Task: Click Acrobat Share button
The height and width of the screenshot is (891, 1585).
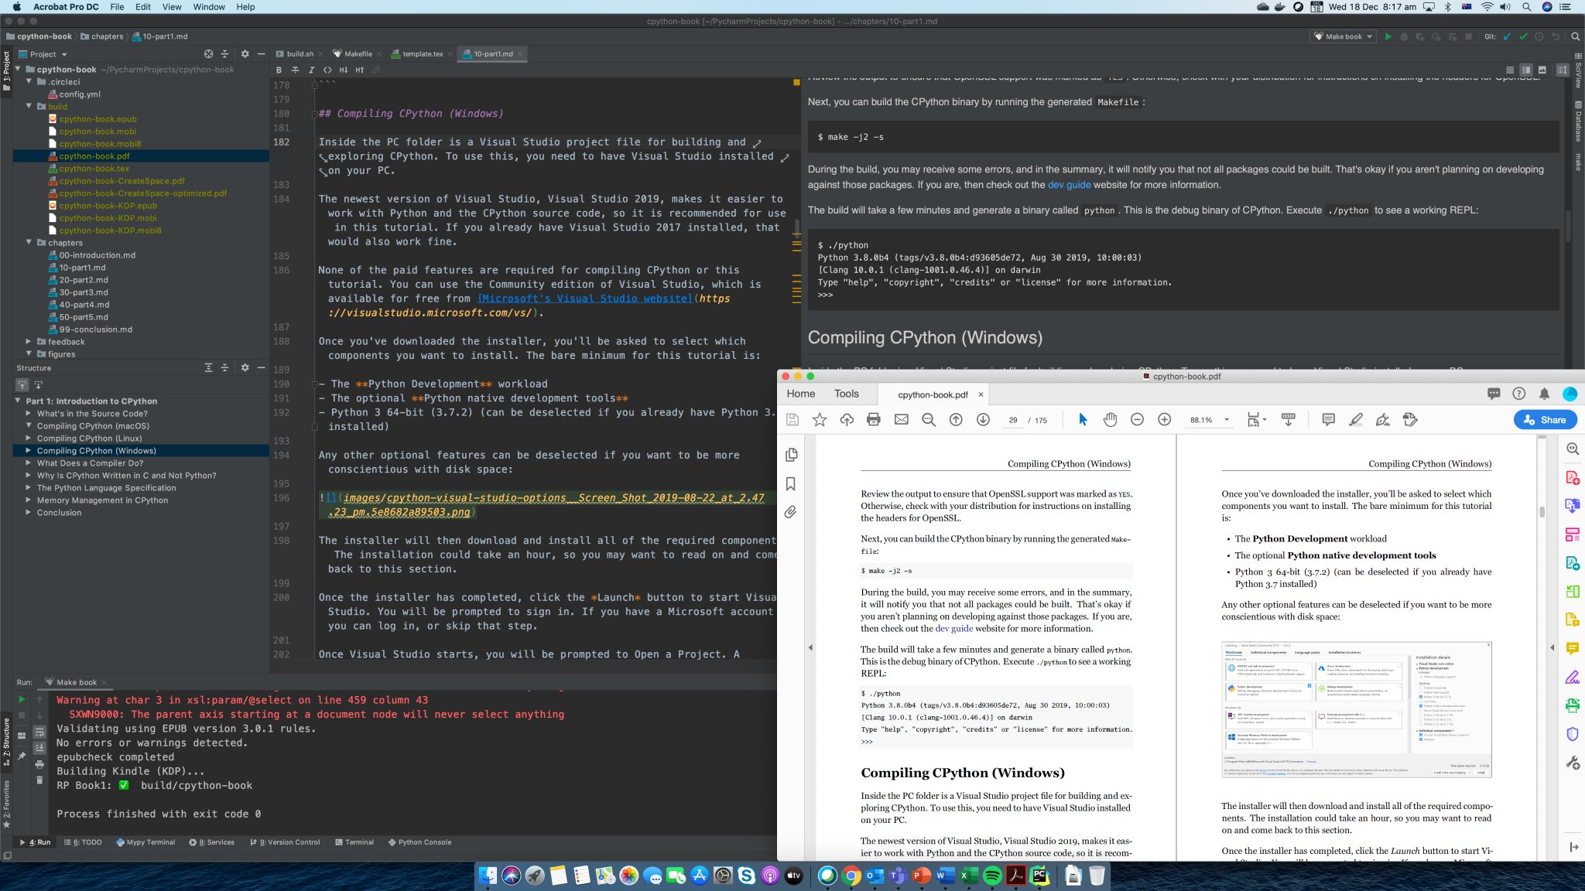Action: click(x=1545, y=420)
